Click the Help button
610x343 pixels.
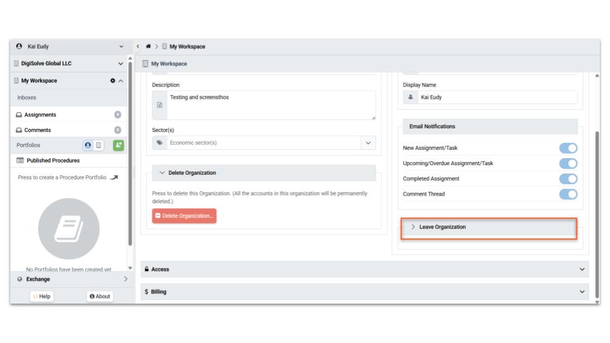point(42,296)
